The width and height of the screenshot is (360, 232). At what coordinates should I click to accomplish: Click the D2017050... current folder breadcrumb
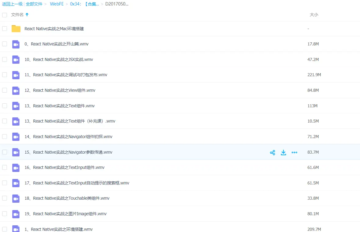pyautogui.click(x=117, y=4)
